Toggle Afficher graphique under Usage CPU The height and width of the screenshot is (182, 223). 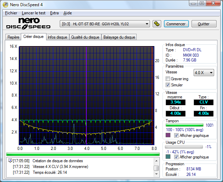[177, 157]
